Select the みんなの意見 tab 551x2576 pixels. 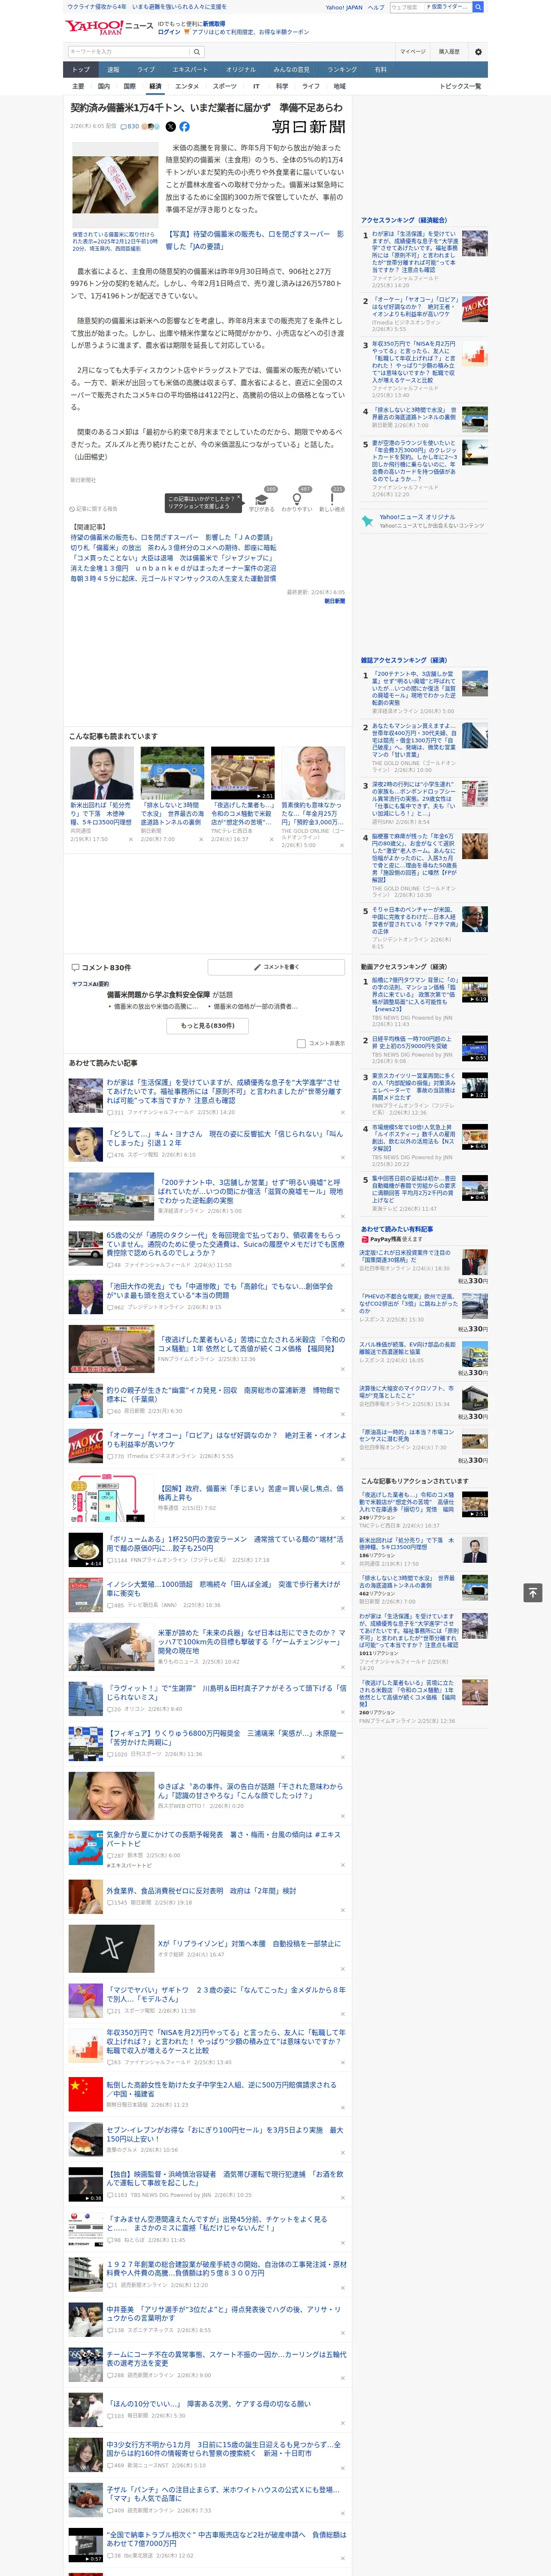click(x=292, y=69)
